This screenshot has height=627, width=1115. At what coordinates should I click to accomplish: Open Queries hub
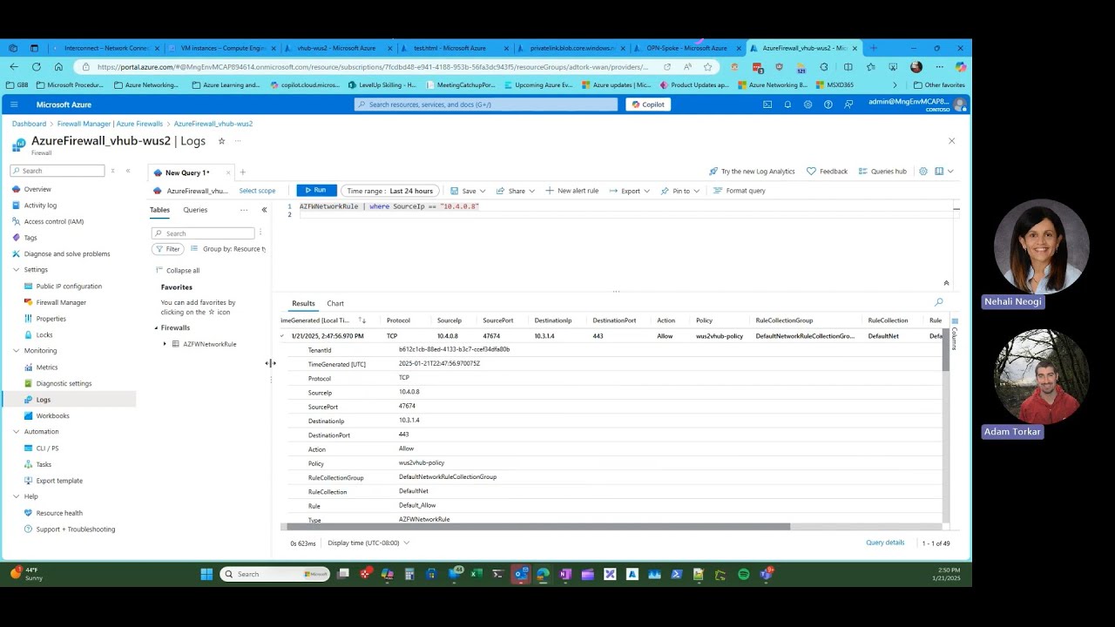(x=882, y=172)
